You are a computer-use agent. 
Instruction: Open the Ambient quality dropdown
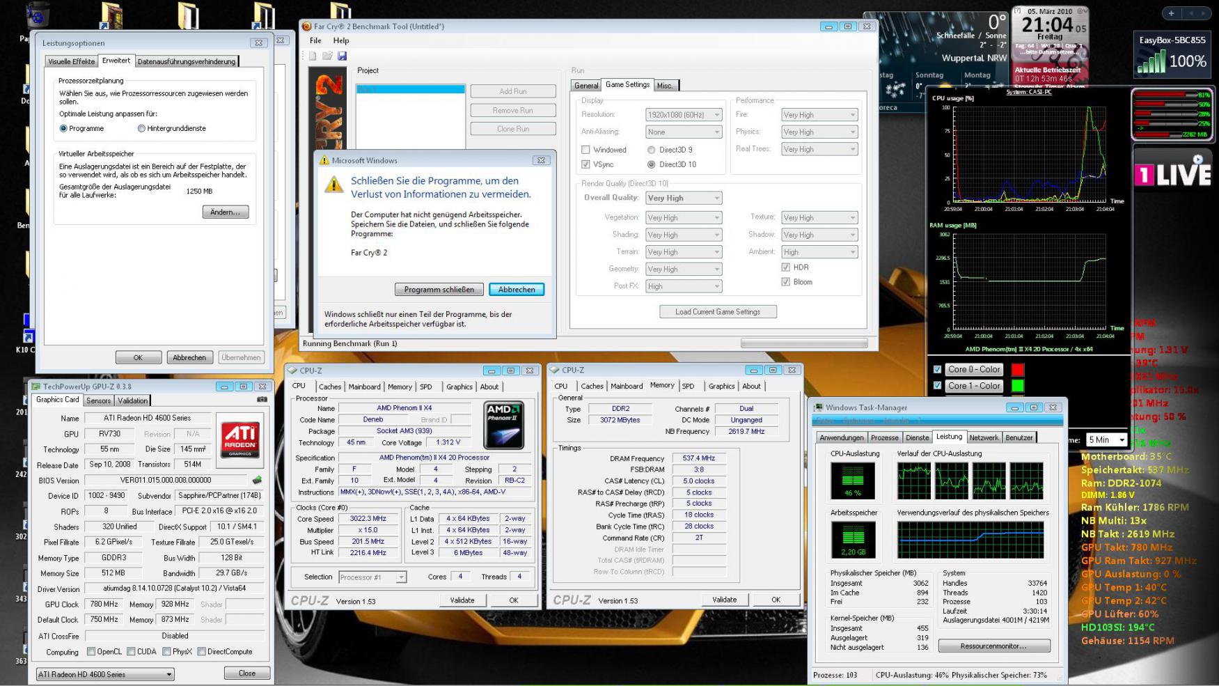(819, 252)
